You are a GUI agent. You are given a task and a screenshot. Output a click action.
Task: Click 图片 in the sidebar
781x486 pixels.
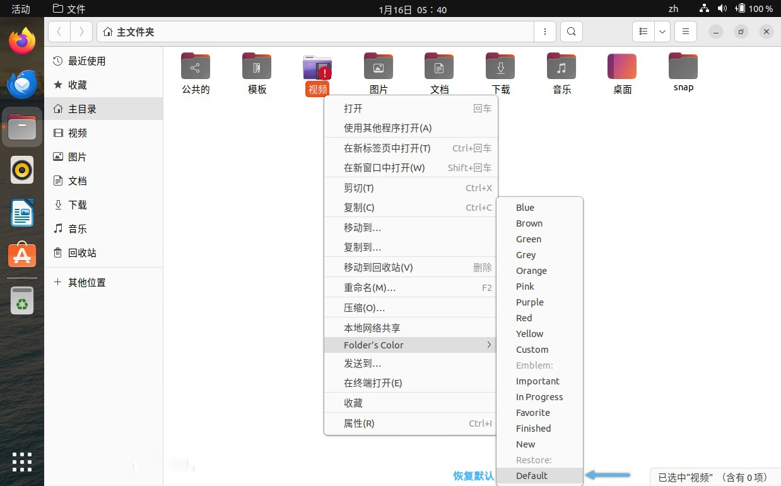tap(82, 157)
